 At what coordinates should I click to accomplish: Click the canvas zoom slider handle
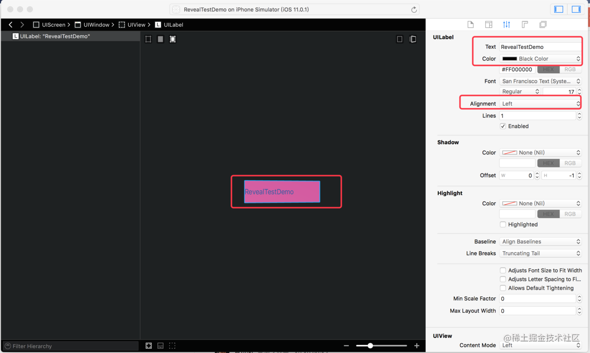point(370,346)
